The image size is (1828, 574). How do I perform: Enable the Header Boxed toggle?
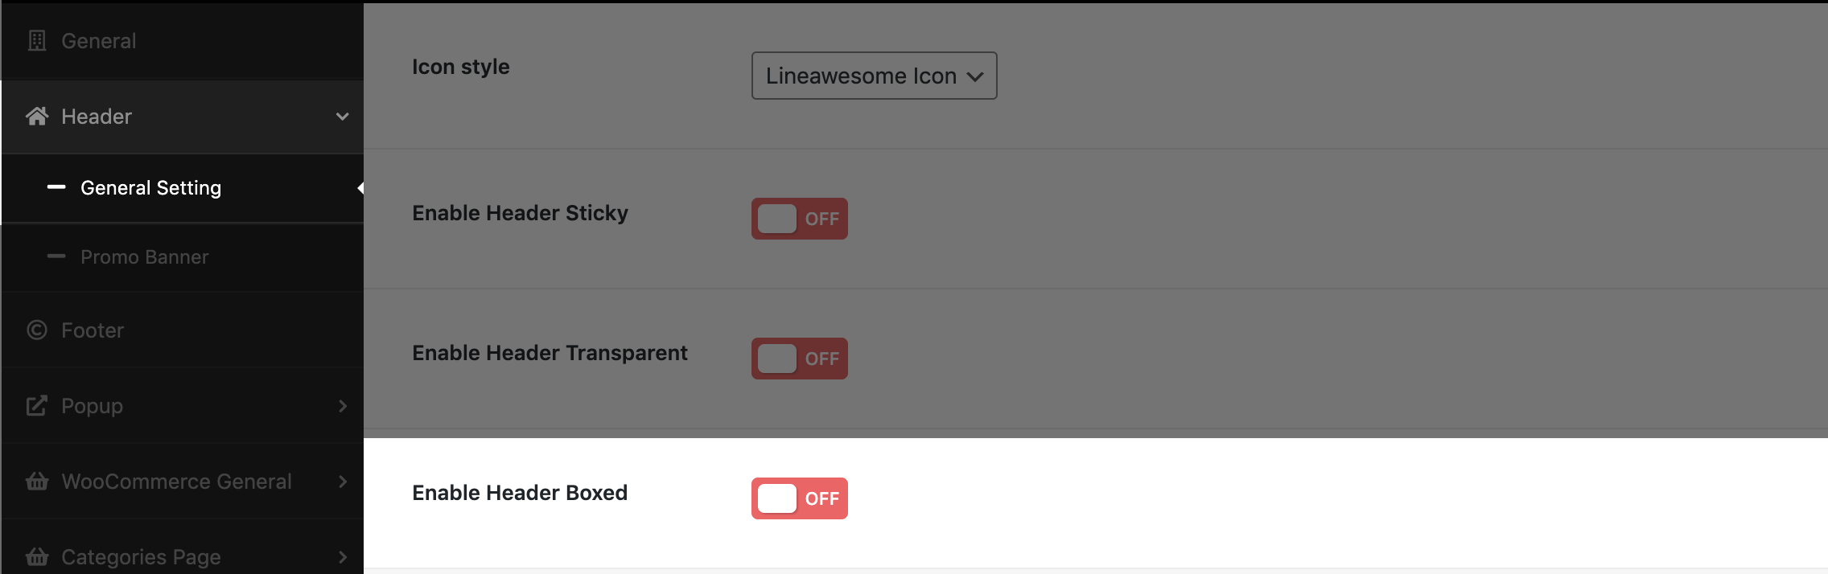[800, 498]
